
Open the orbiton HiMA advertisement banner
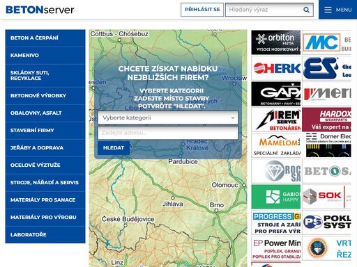(276, 42)
